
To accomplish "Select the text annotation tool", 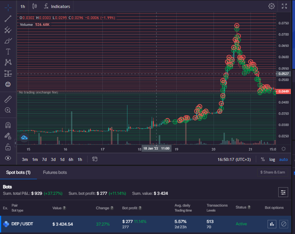I will coord(8,51).
